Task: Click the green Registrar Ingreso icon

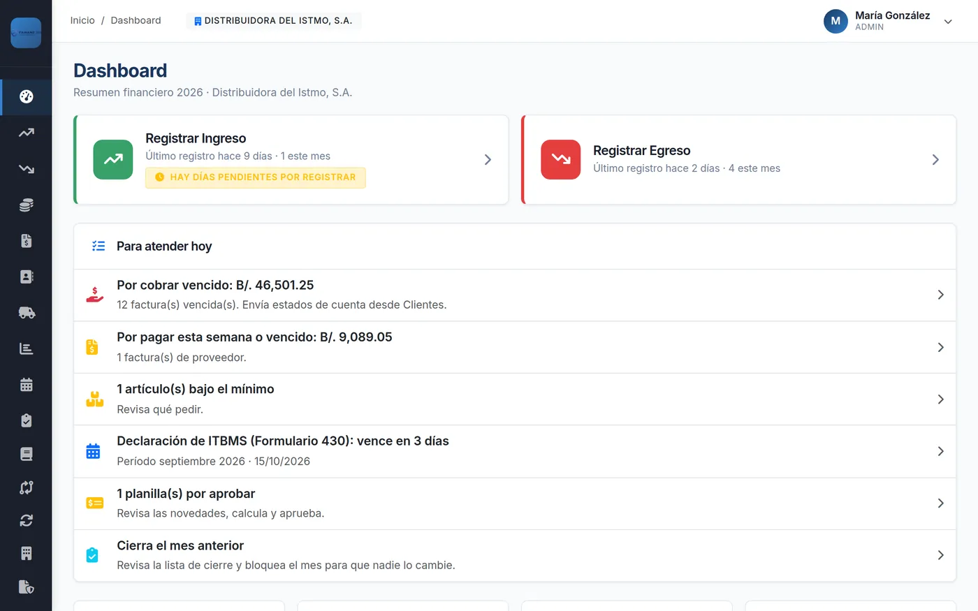Action: (113, 160)
